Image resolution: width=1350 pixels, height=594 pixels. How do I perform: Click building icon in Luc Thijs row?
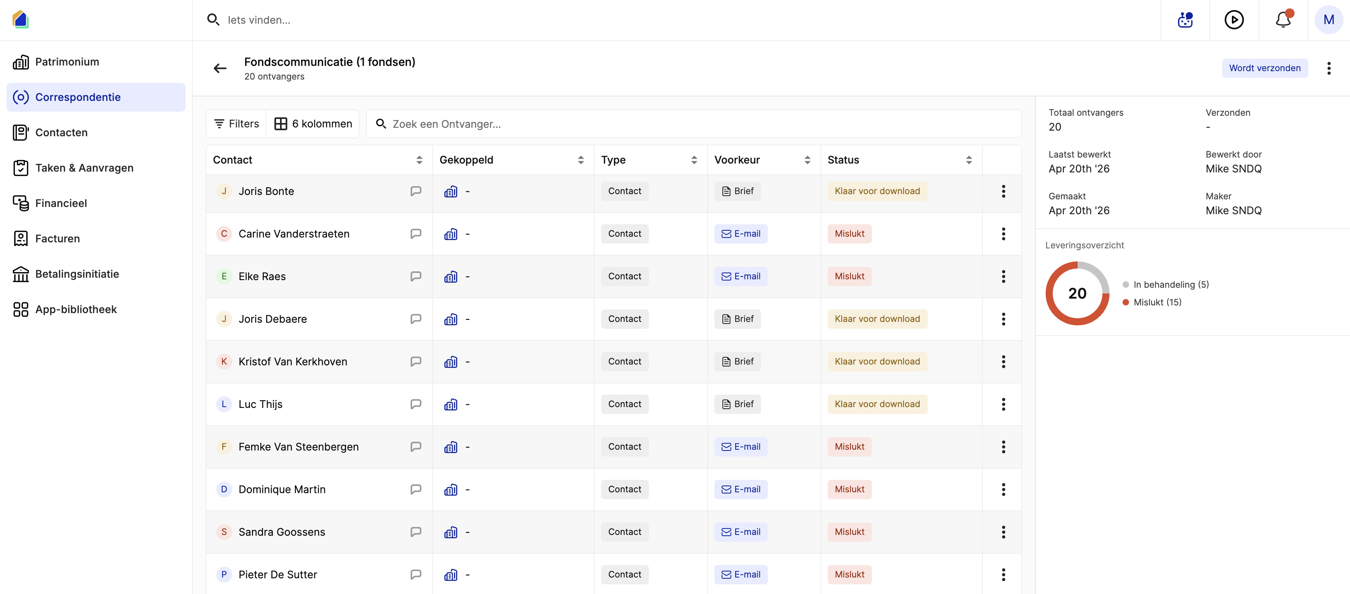pos(451,404)
